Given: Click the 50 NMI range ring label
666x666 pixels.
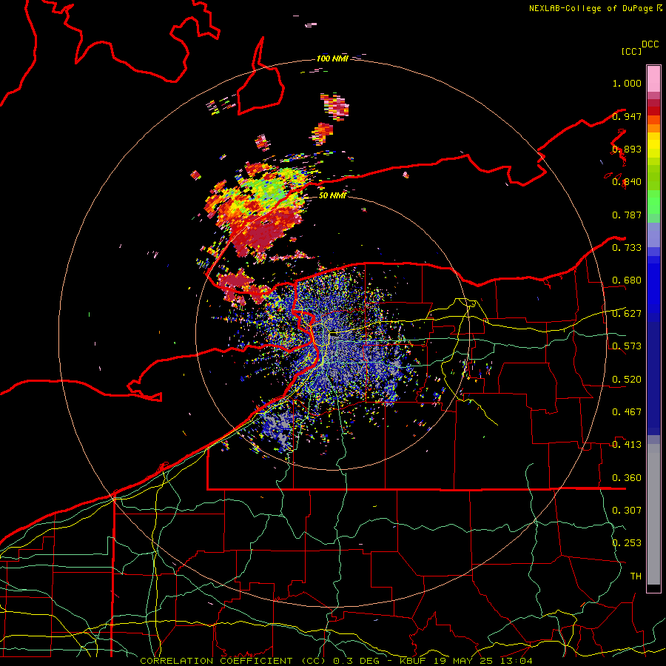Looking at the screenshot, I should (x=332, y=195).
